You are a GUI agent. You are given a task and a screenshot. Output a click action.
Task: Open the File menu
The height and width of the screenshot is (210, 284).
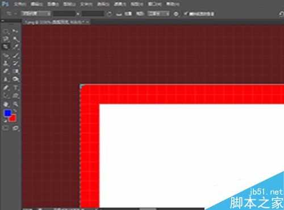click(20, 4)
